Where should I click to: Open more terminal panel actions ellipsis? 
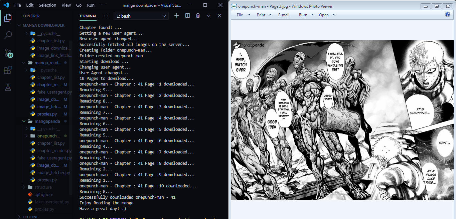click(x=106, y=16)
